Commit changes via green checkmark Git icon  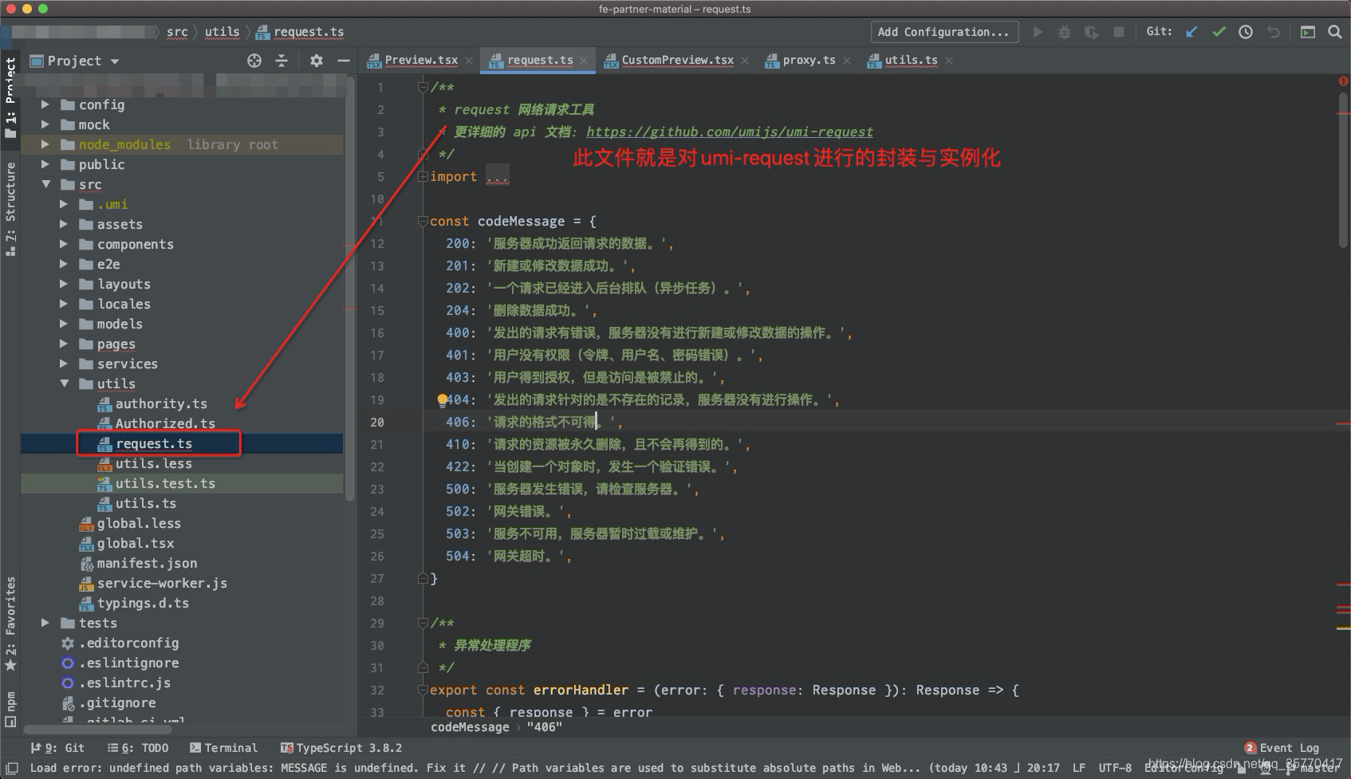click(1219, 32)
